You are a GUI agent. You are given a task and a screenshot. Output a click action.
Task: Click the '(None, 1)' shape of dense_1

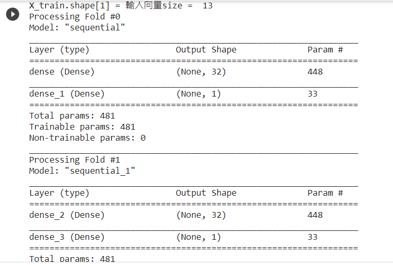[x=198, y=94]
